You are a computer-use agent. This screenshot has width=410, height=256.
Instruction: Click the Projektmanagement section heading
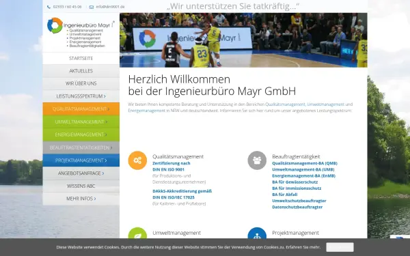295,233
